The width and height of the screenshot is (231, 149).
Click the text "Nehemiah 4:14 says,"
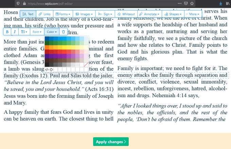point(176,95)
